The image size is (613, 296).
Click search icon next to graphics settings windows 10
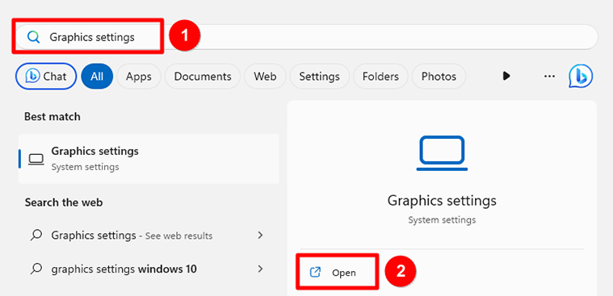coord(36,269)
